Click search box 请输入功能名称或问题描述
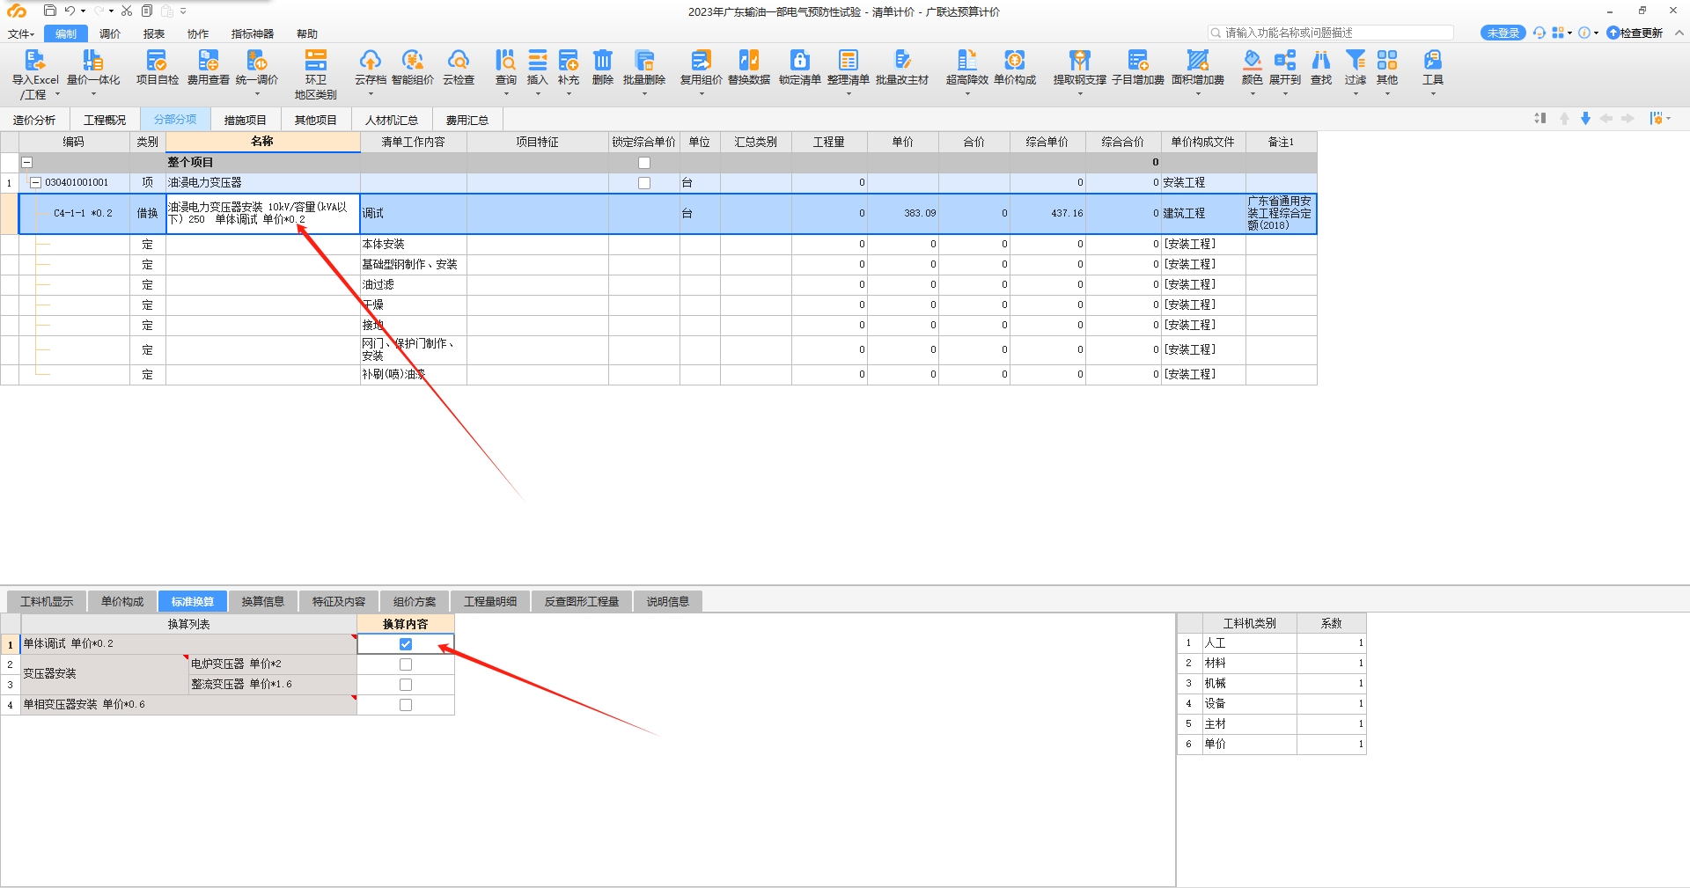1690x888 pixels. click(1331, 33)
